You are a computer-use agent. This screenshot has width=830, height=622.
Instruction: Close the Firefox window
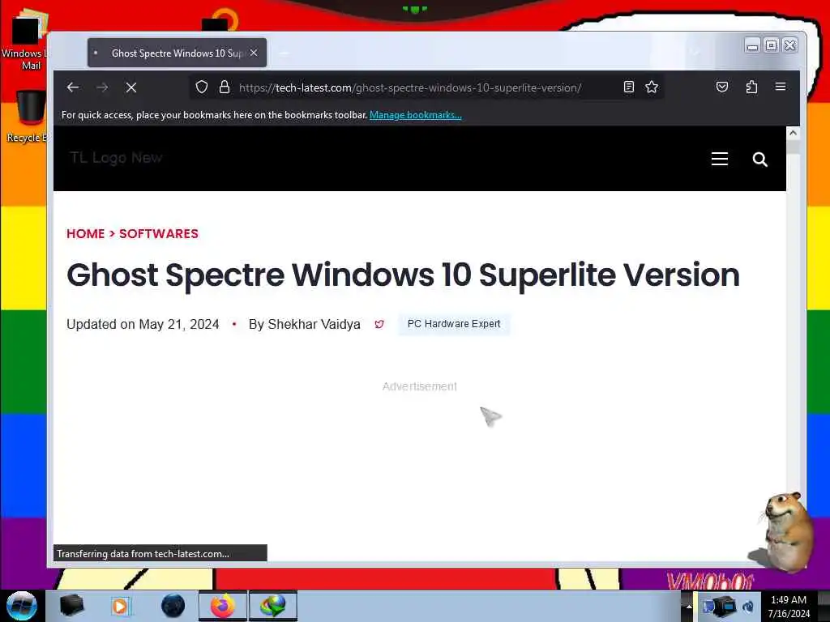tap(789, 46)
